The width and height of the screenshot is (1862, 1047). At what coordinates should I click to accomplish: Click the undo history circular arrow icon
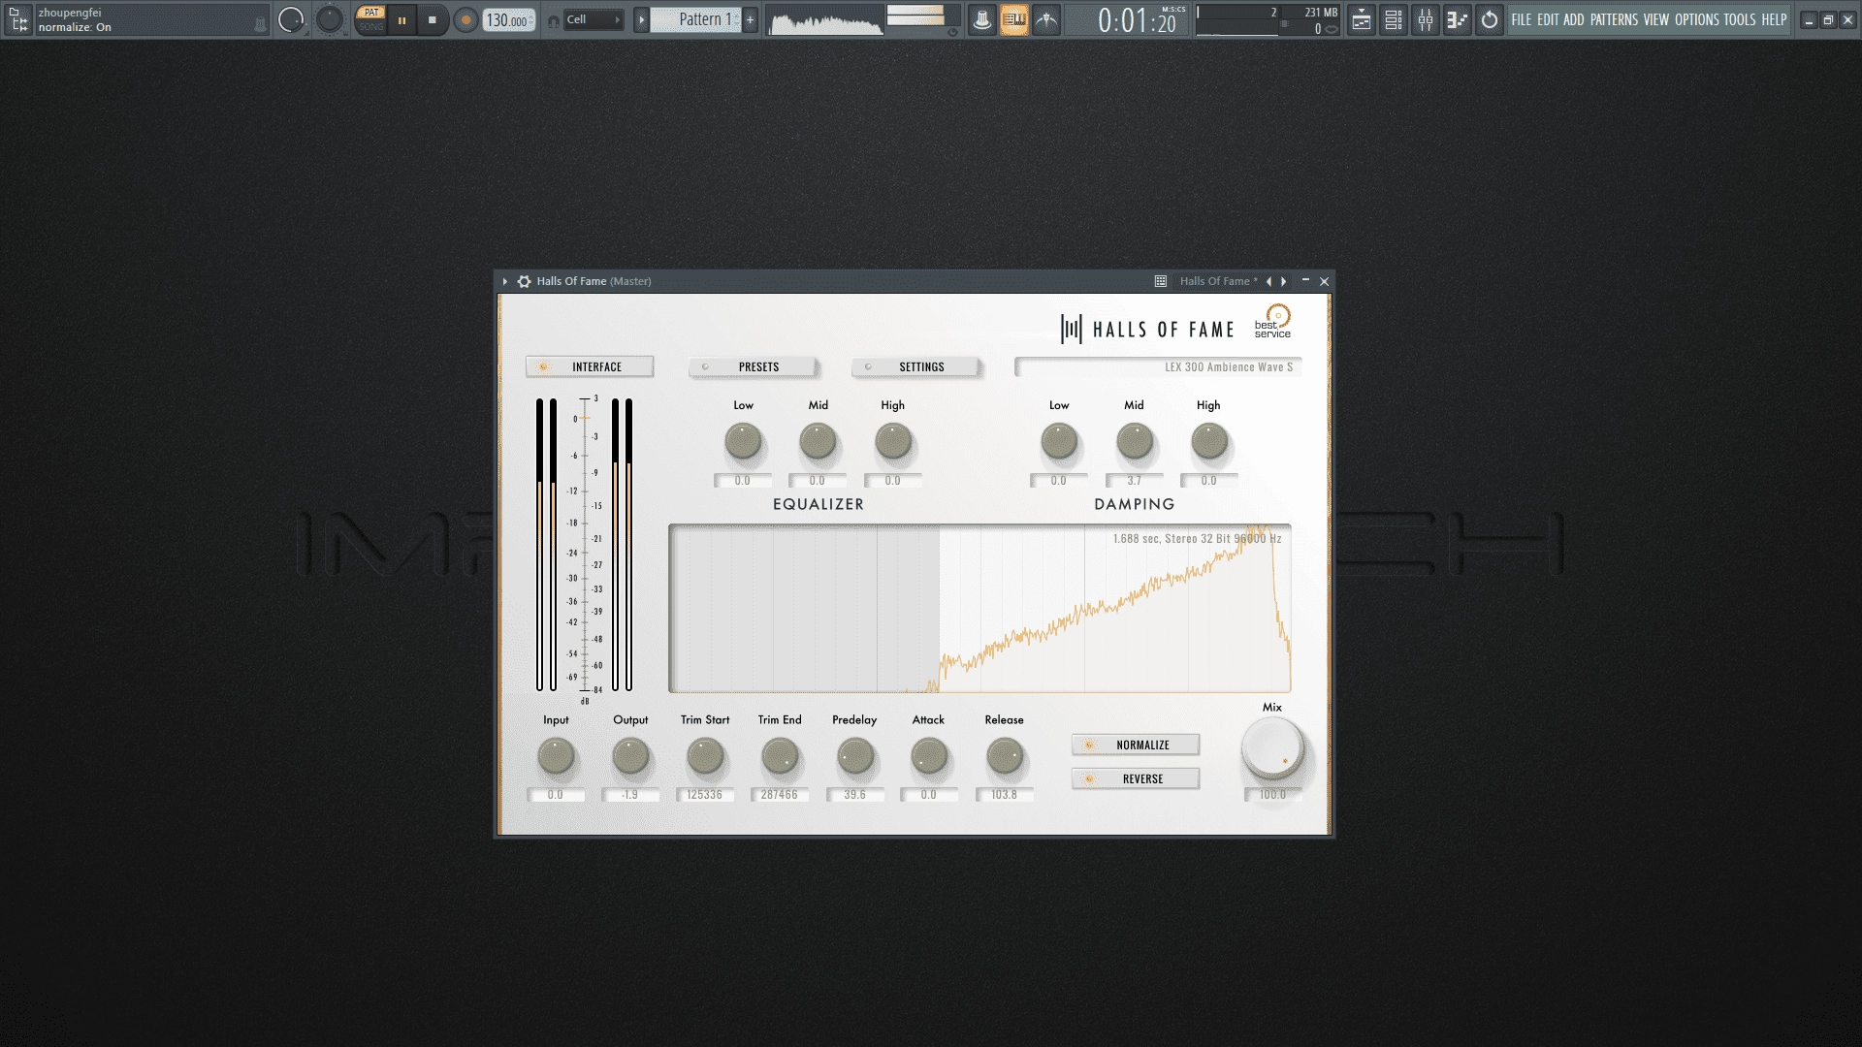point(1490,19)
